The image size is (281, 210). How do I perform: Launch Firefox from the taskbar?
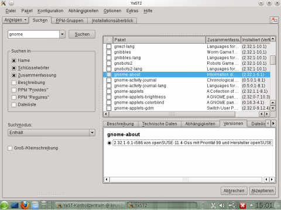coord(25,205)
